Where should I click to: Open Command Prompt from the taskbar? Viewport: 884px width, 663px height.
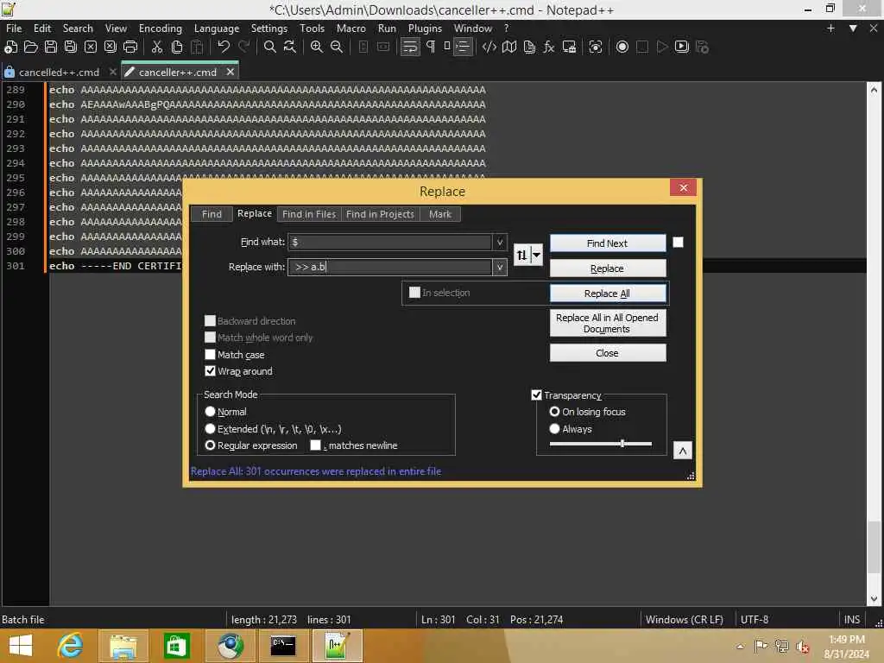(x=282, y=646)
